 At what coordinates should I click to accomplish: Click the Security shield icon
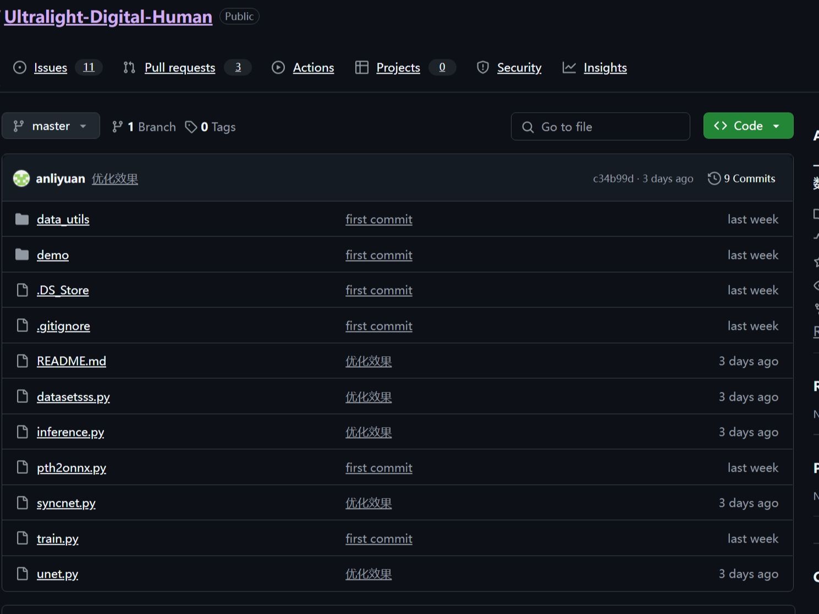pyautogui.click(x=483, y=68)
